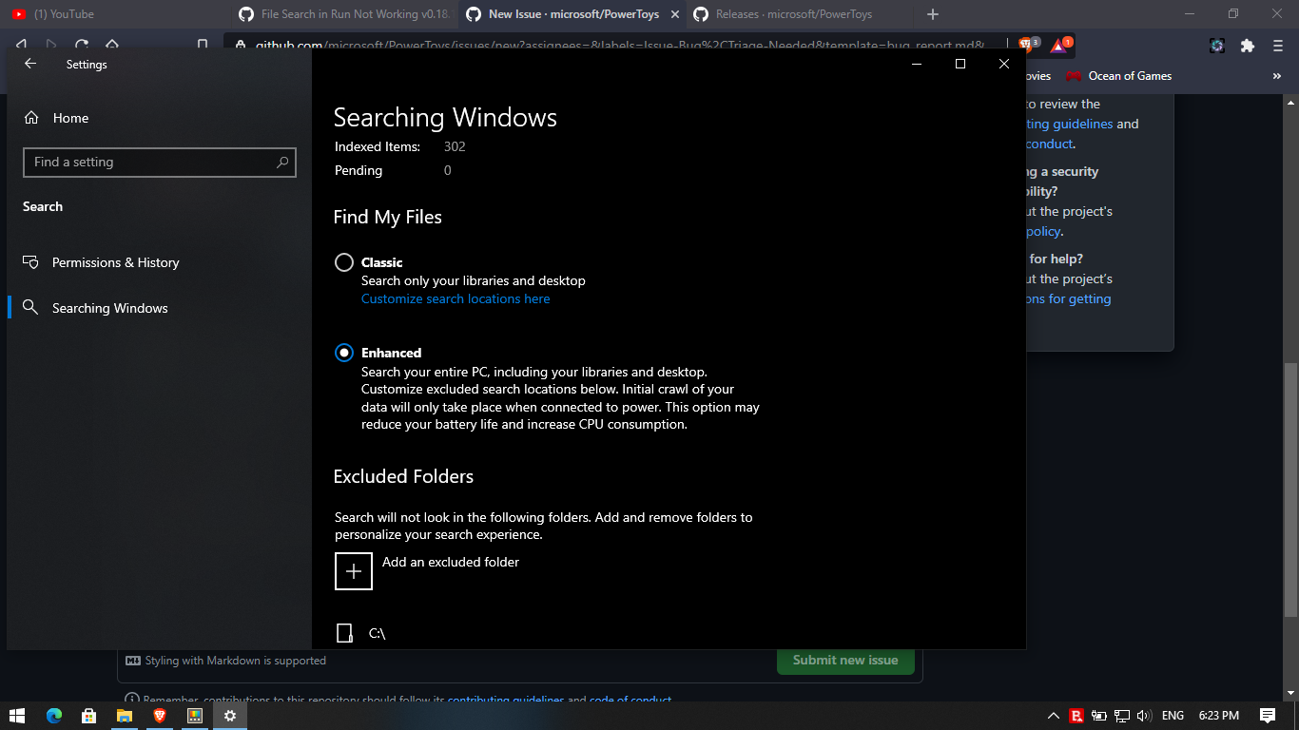
Task: Check the C:\ excluded folder checkbox
Action: pos(344,632)
